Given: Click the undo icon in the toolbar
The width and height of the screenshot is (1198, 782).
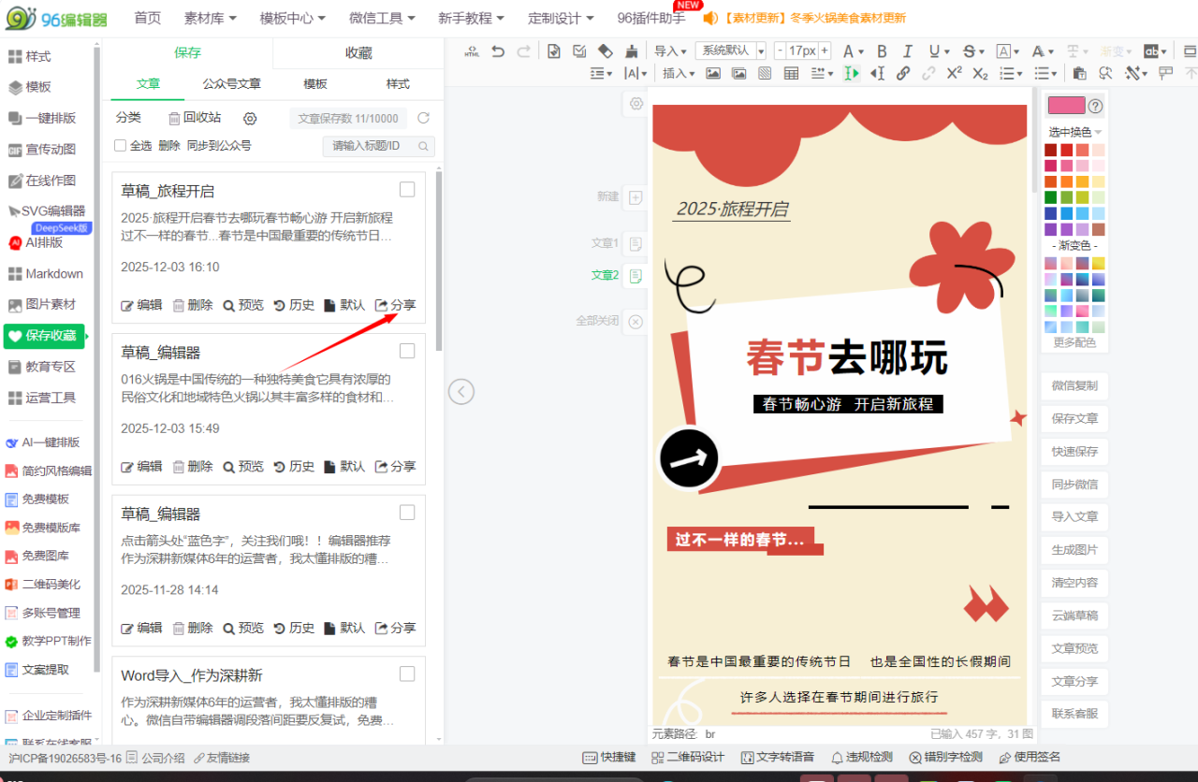Looking at the screenshot, I should [498, 51].
